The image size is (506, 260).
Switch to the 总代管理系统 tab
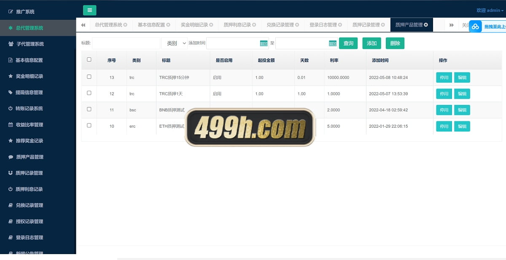click(x=108, y=25)
